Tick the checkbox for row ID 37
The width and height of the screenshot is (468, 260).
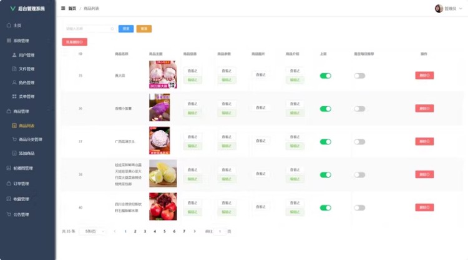tap(66, 141)
